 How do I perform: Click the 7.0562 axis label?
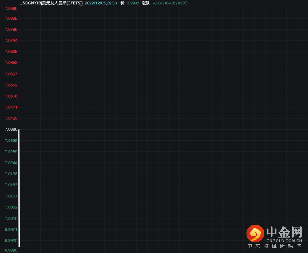[11, 85]
